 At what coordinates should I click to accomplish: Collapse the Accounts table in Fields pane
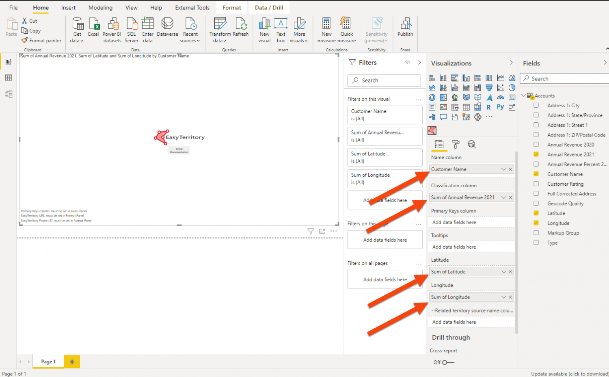coord(525,95)
